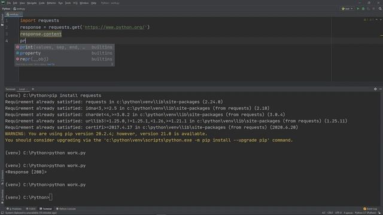Run with coverage icon in toolbar
383x215 pixels.
click(x=369, y=8)
